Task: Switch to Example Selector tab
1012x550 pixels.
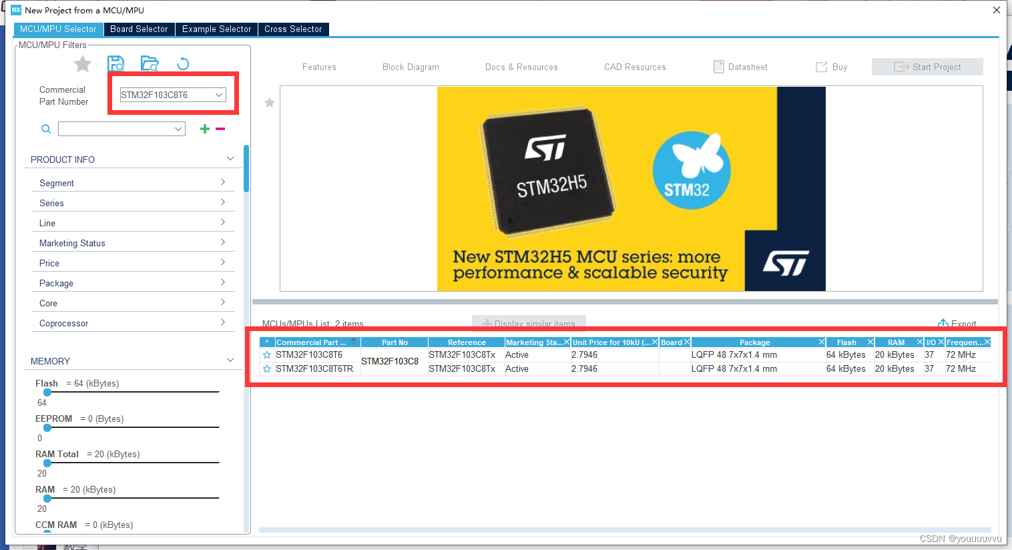Action: pyautogui.click(x=216, y=29)
